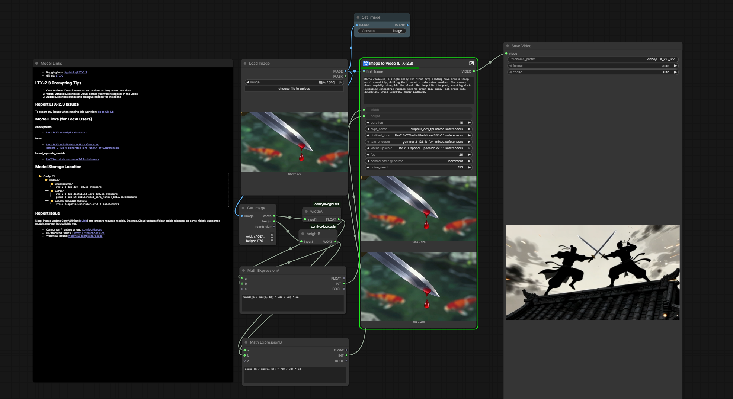This screenshot has height=399, width=733.
Task: Open the workflow_templates/issues link
Action: click(x=85, y=236)
